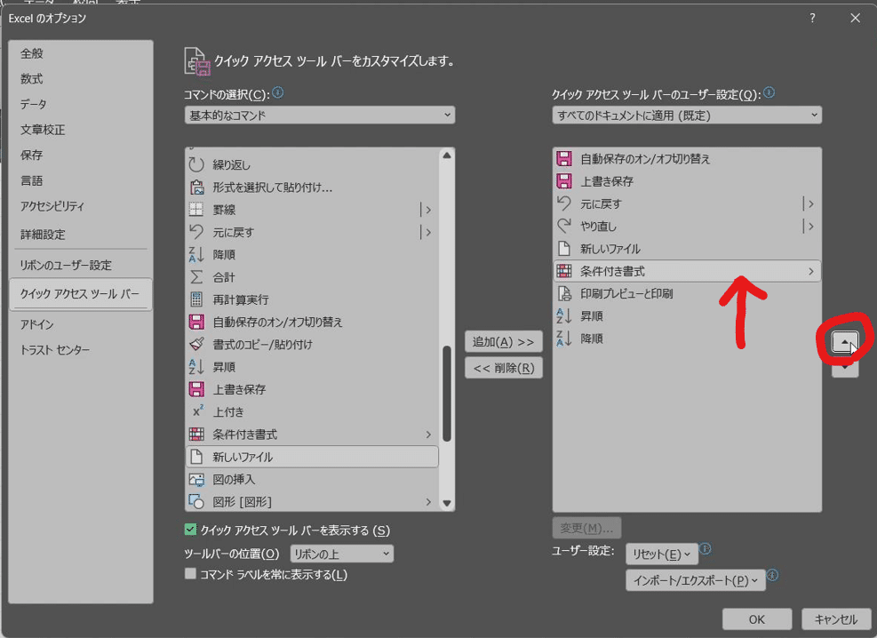Click the やり直し redo icon in the right list
877x638 pixels.
pos(563,226)
